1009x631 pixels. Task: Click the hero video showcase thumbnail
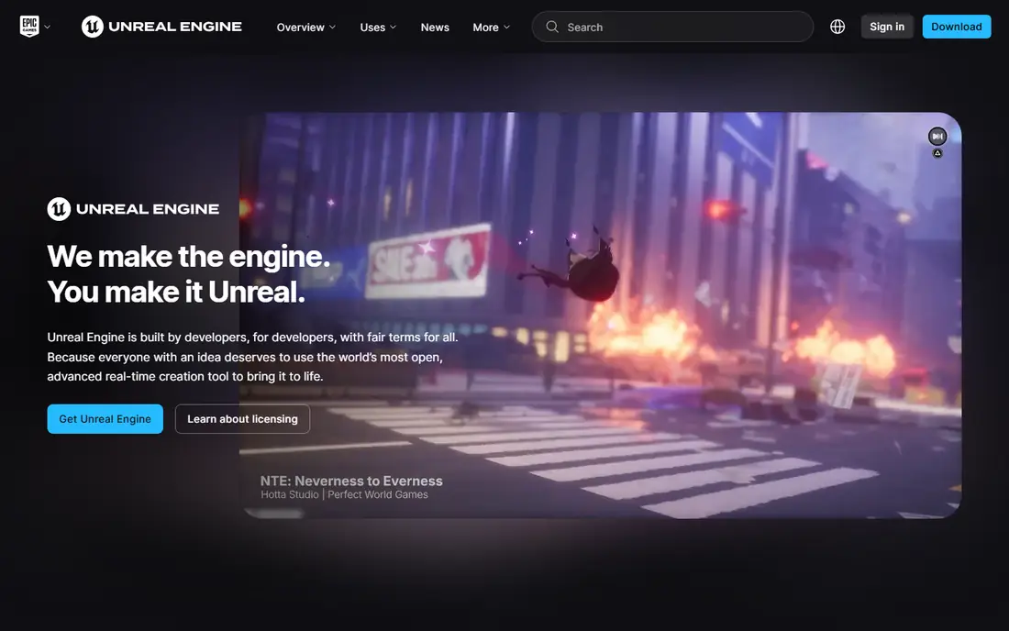[x=601, y=315]
